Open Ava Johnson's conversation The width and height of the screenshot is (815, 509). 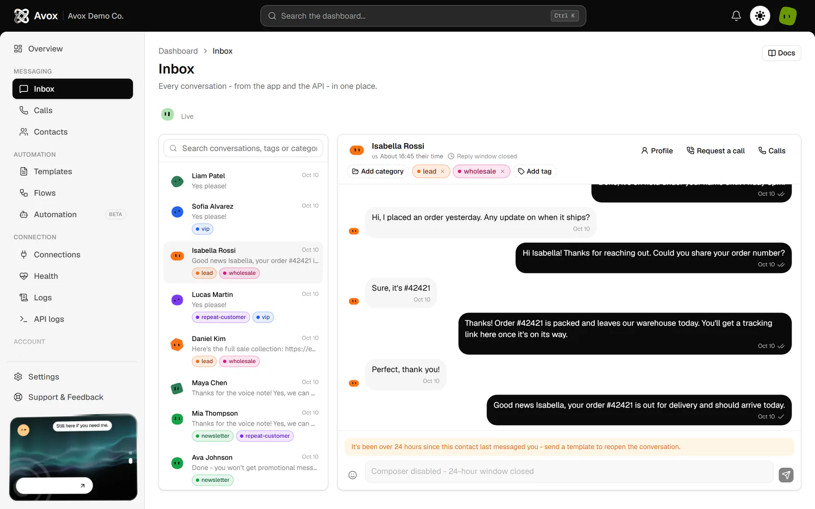click(x=243, y=469)
